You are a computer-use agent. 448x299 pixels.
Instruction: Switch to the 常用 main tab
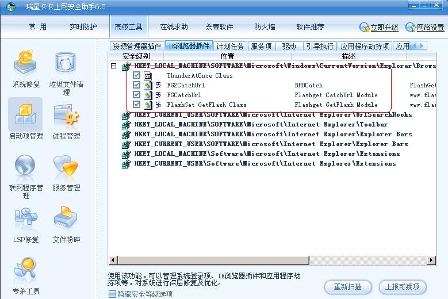pos(37,27)
